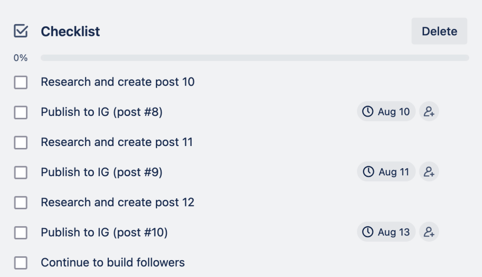Open the Aug 11 due date picker
This screenshot has width=482, height=277.
click(x=386, y=172)
